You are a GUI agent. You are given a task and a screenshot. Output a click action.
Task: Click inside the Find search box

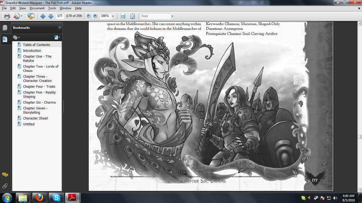pos(156,16)
